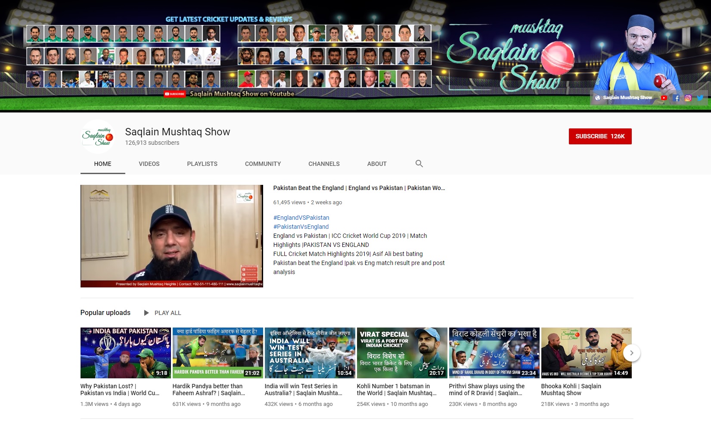
Task: Click the 432K views 6 months ago text
Action: point(298,404)
